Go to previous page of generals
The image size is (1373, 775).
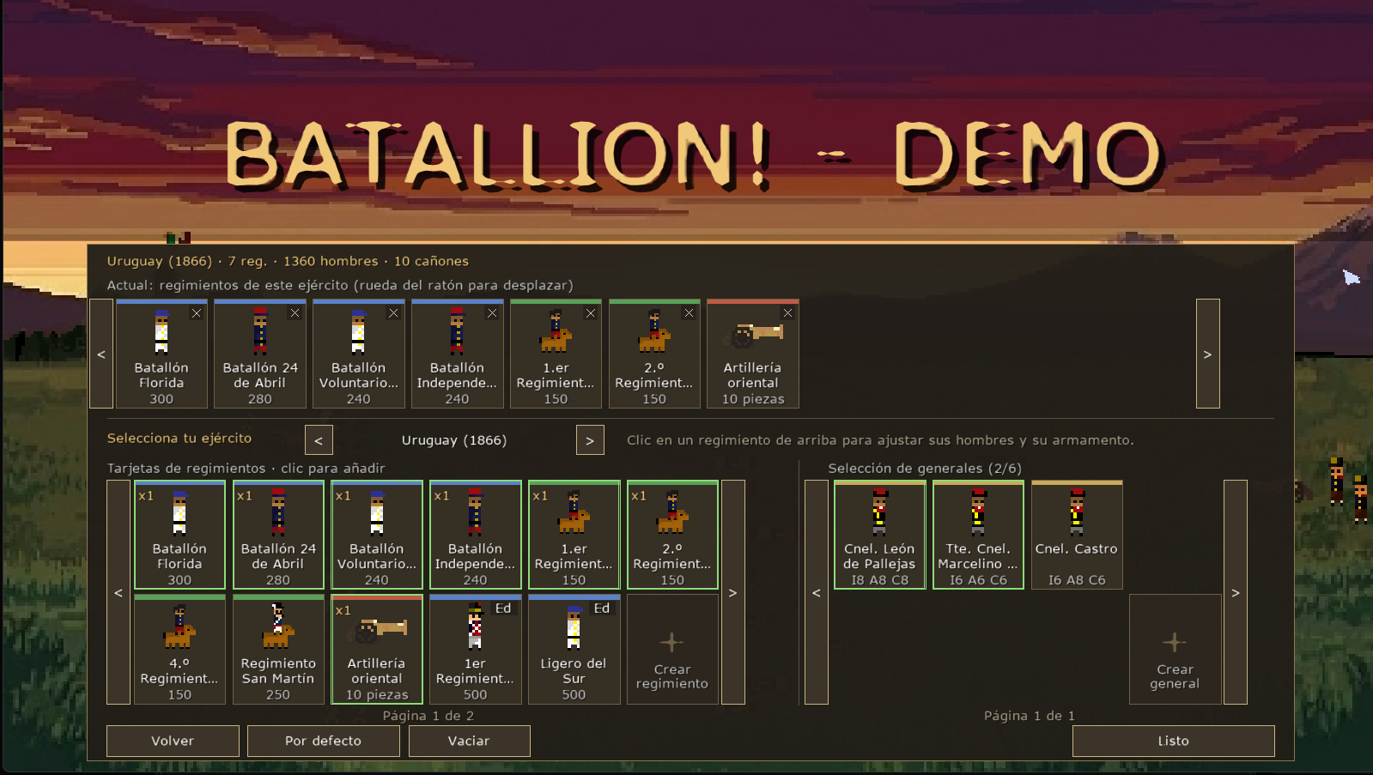817,592
